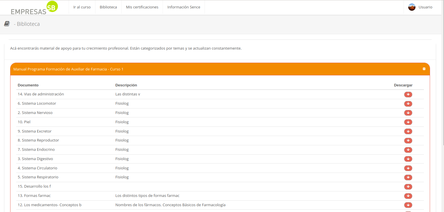Select the '2. Sistema Nervioso' row text
The image size is (444, 212).
[x=35, y=113]
